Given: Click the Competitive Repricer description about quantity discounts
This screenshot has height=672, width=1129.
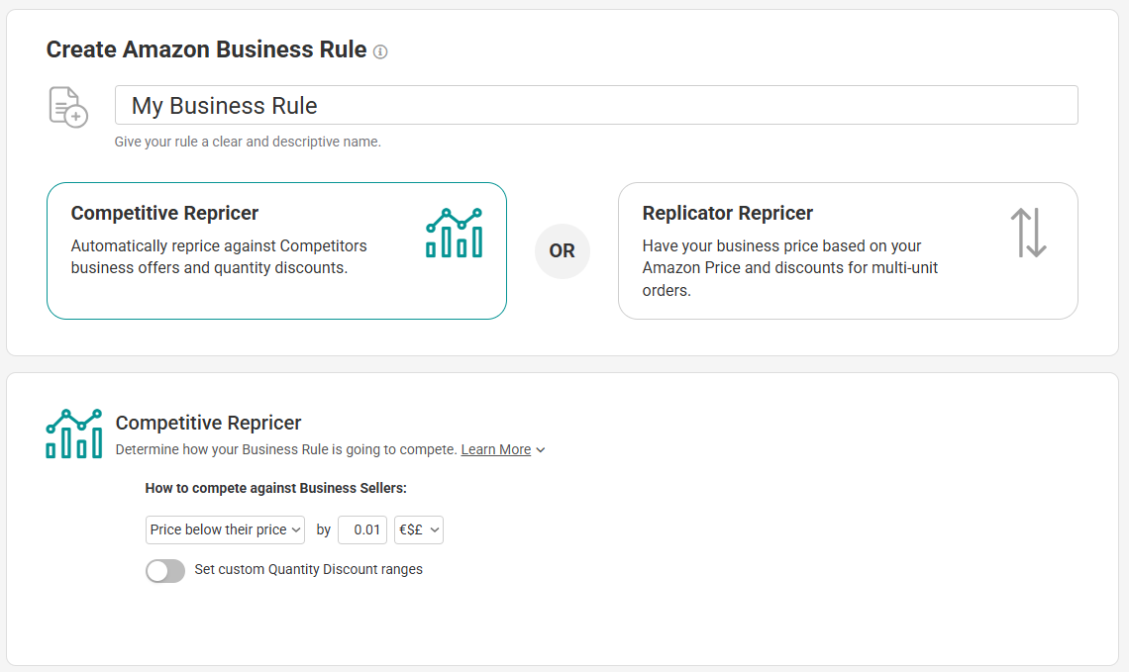Looking at the screenshot, I should tap(219, 257).
